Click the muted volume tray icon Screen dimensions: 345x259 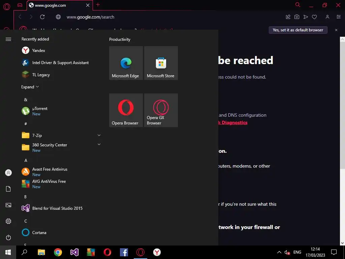pyautogui.click(x=287, y=252)
